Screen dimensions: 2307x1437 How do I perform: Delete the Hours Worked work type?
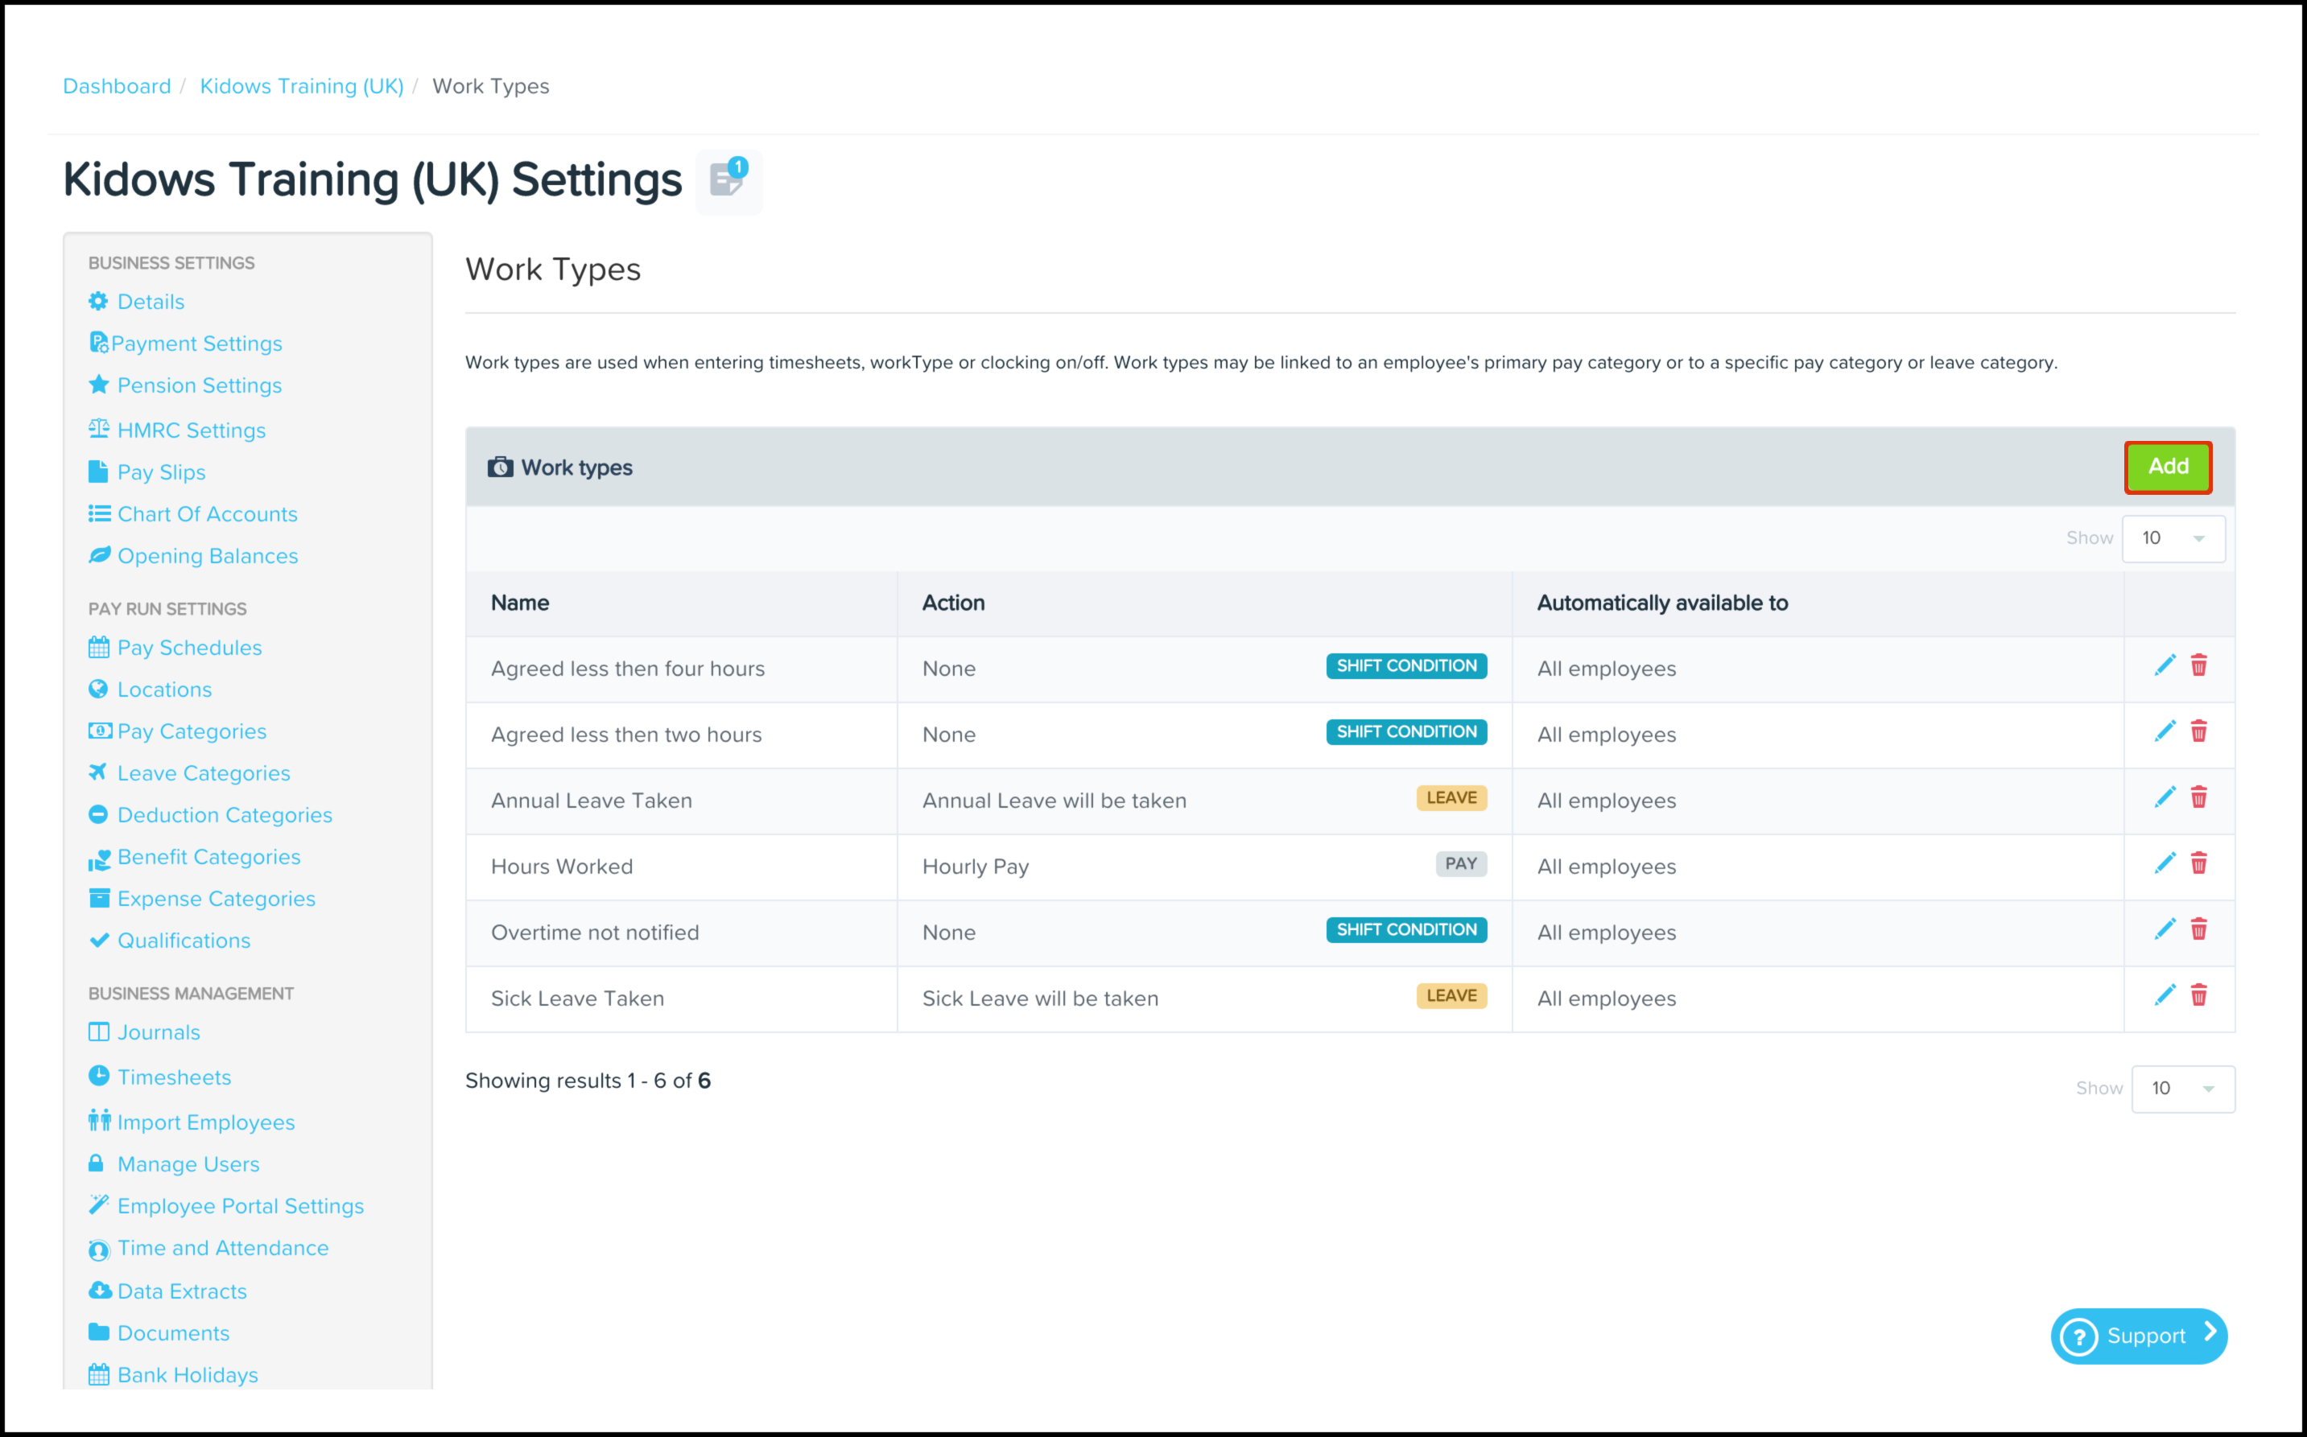pos(2198,864)
